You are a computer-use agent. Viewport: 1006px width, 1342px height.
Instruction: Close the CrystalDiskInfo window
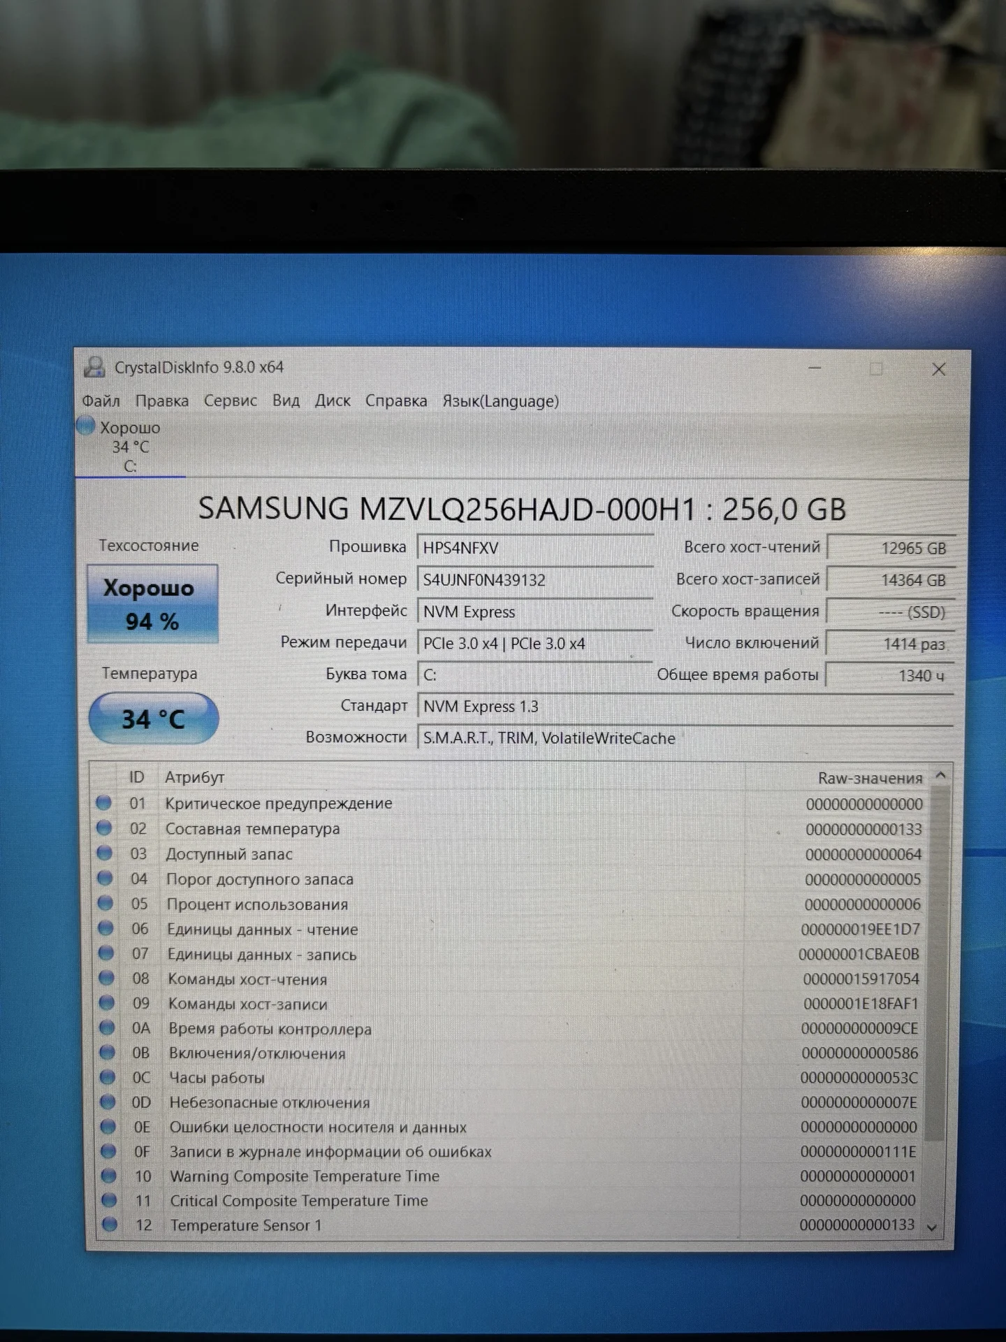[x=939, y=369]
